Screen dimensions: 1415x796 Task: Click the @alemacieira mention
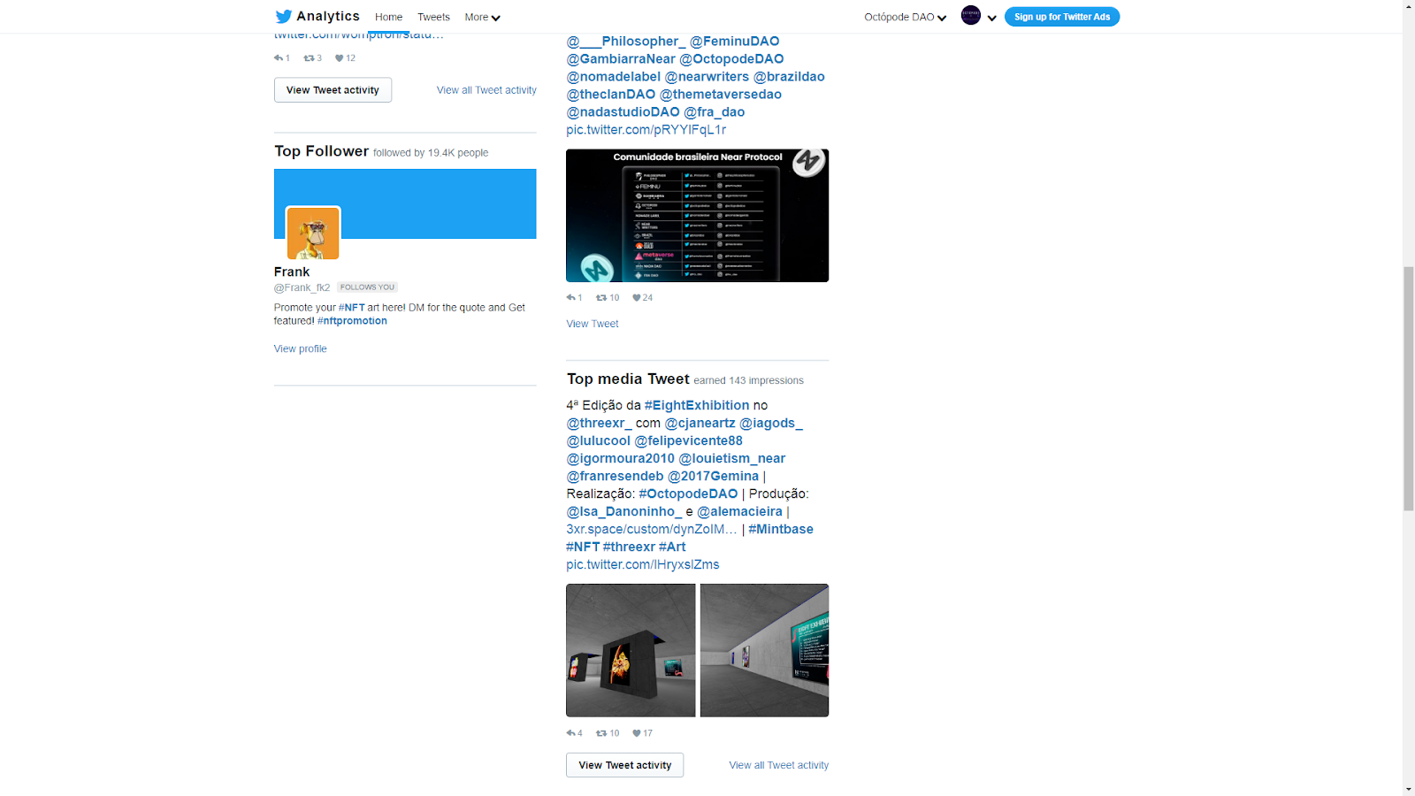(x=740, y=511)
